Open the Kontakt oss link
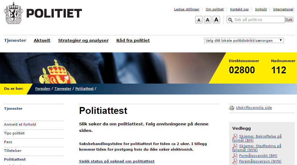 click(239, 9)
